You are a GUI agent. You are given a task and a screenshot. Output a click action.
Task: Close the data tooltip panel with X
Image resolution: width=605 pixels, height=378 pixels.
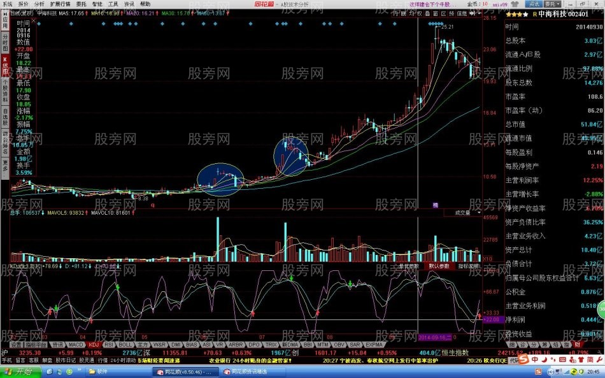[34, 21]
